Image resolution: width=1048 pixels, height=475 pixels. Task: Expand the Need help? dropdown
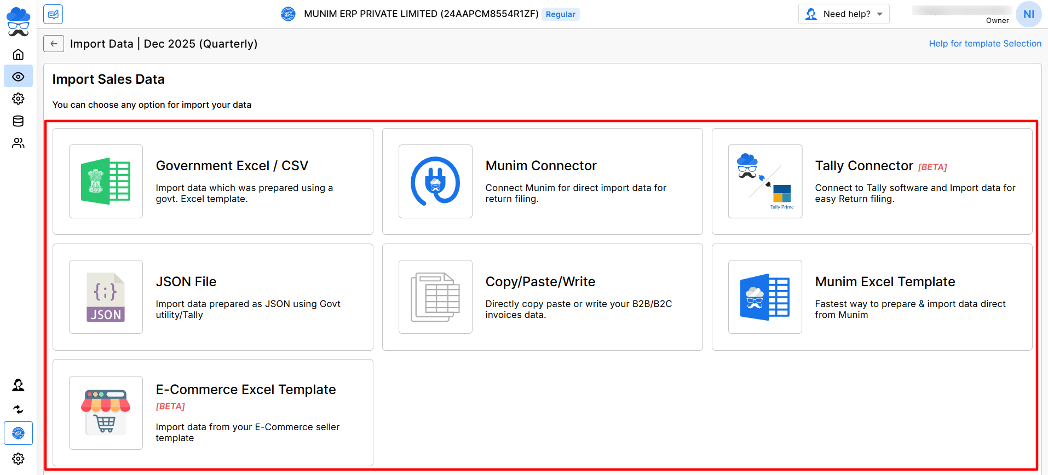[843, 14]
